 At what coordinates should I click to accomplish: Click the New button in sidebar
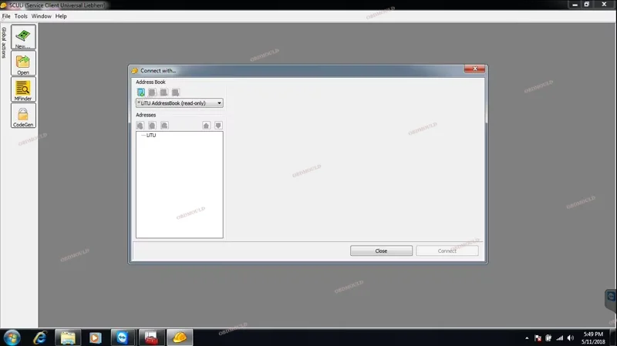click(x=23, y=37)
